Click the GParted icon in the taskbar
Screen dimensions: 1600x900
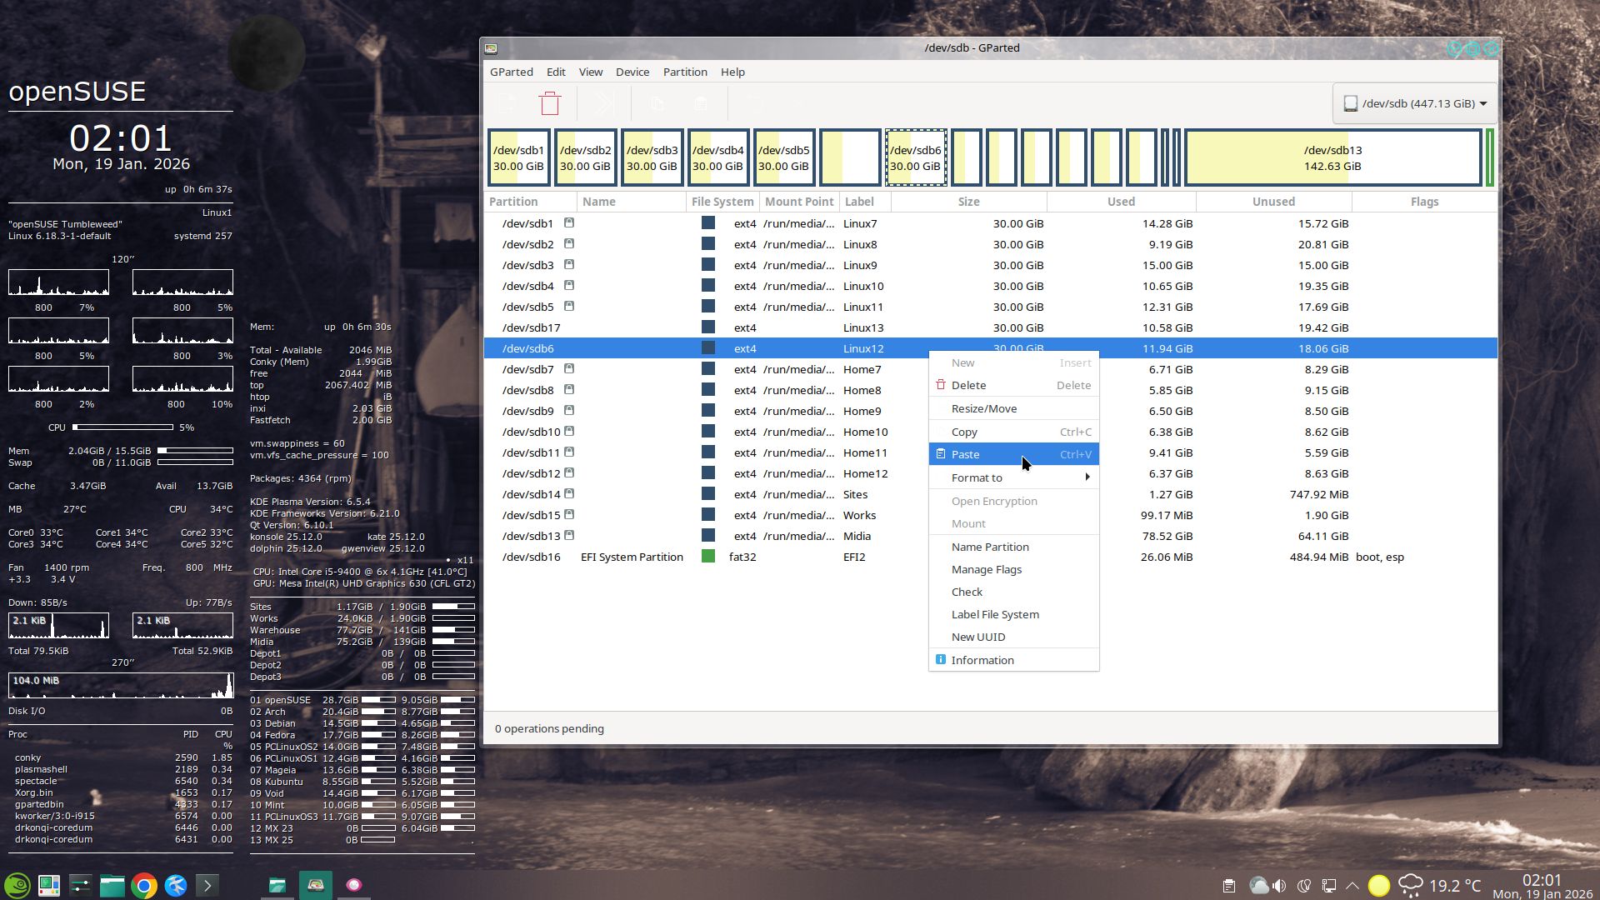[316, 885]
